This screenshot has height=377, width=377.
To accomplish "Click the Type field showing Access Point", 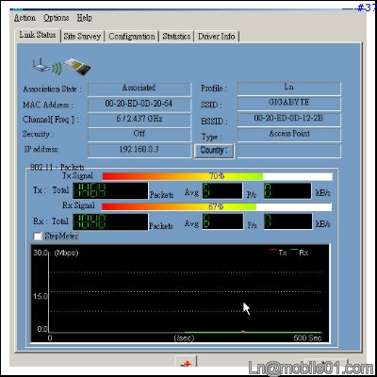I will (x=289, y=135).
